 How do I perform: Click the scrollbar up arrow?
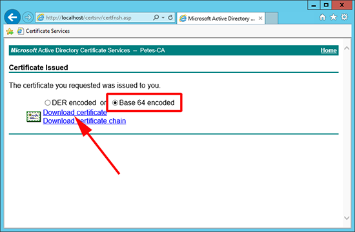[347, 48]
